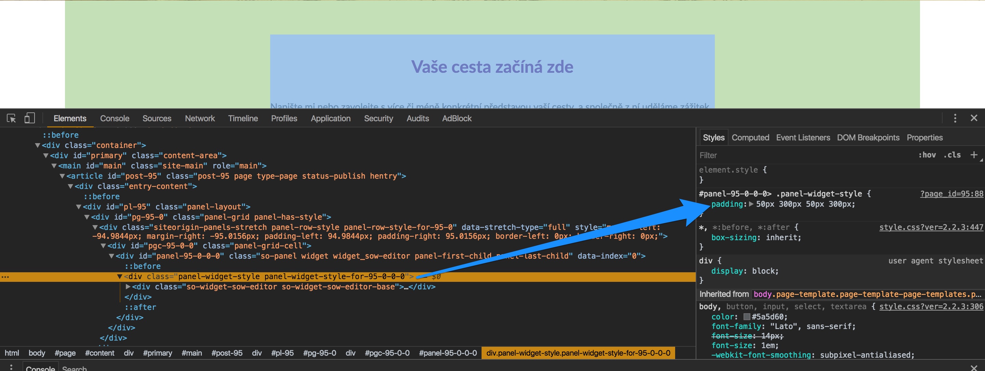The width and height of the screenshot is (985, 371).
Task: Close the DevTools panel
Action: [x=973, y=119]
